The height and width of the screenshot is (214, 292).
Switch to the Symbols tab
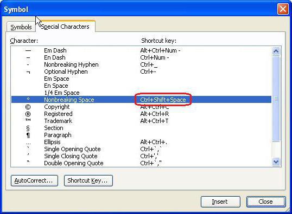(x=21, y=27)
